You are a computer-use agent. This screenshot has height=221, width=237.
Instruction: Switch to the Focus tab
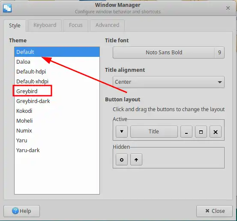click(x=76, y=25)
